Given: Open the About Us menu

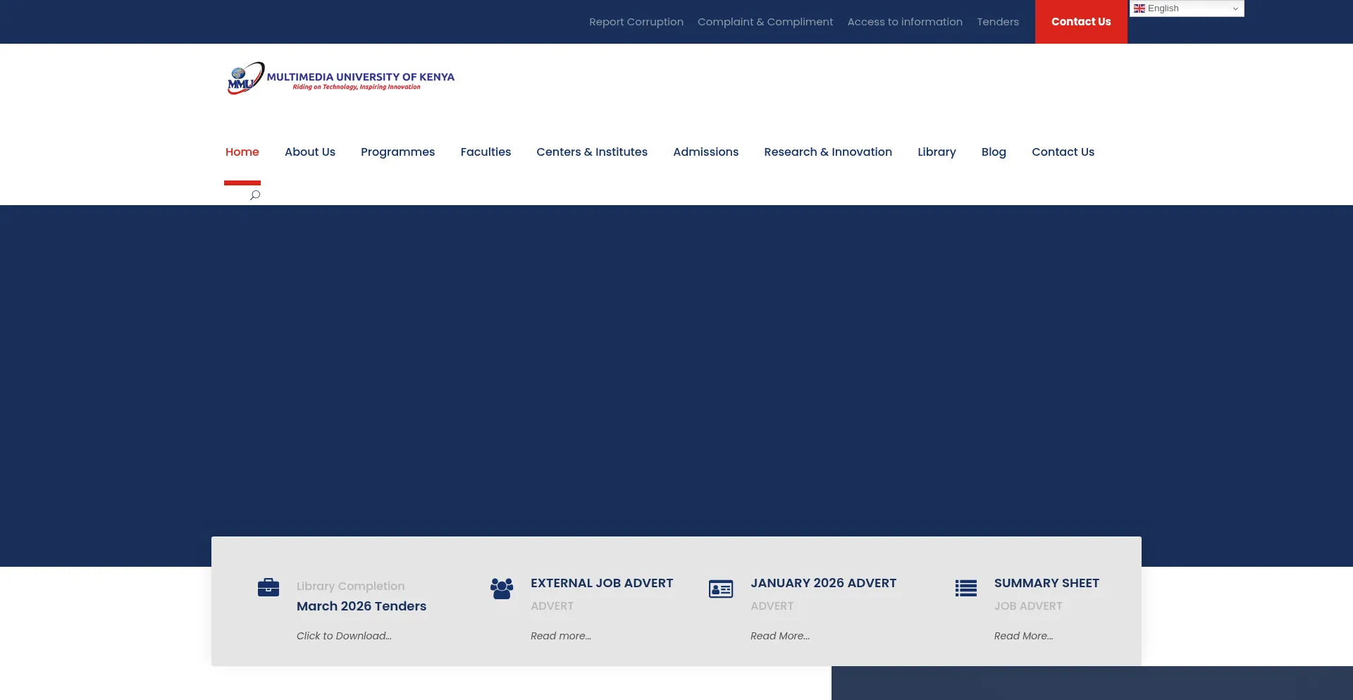Looking at the screenshot, I should click(310, 152).
